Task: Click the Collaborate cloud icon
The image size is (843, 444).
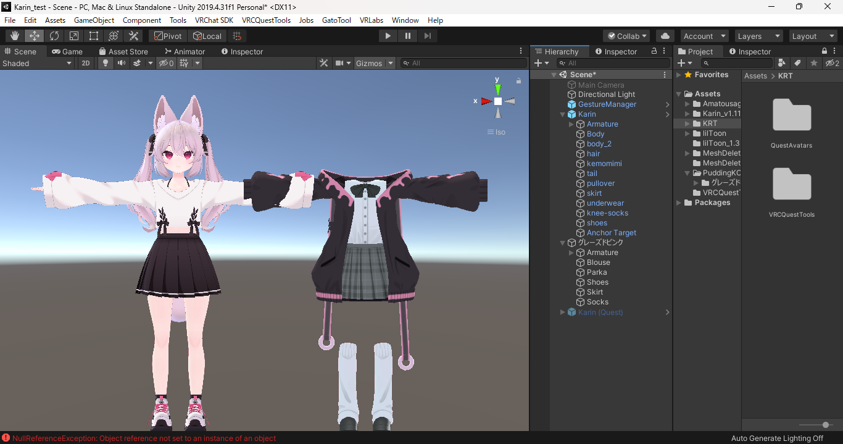Action: (665, 35)
